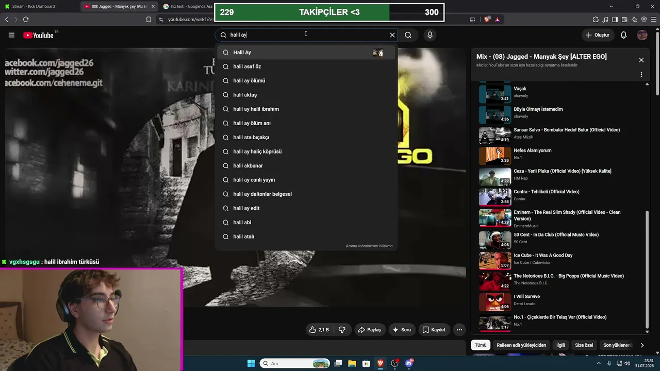Screen dimensions: 660x371
Task: Play 'Eminem - The Real Slim Shady'
Action: [561, 218]
